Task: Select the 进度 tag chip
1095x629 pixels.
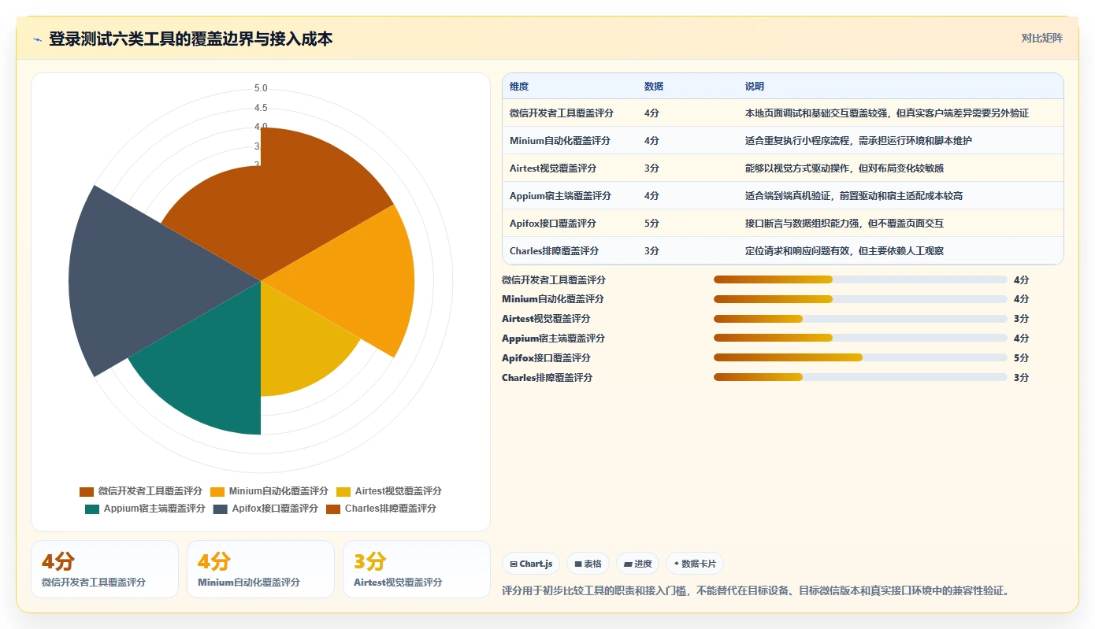Action: click(x=637, y=564)
